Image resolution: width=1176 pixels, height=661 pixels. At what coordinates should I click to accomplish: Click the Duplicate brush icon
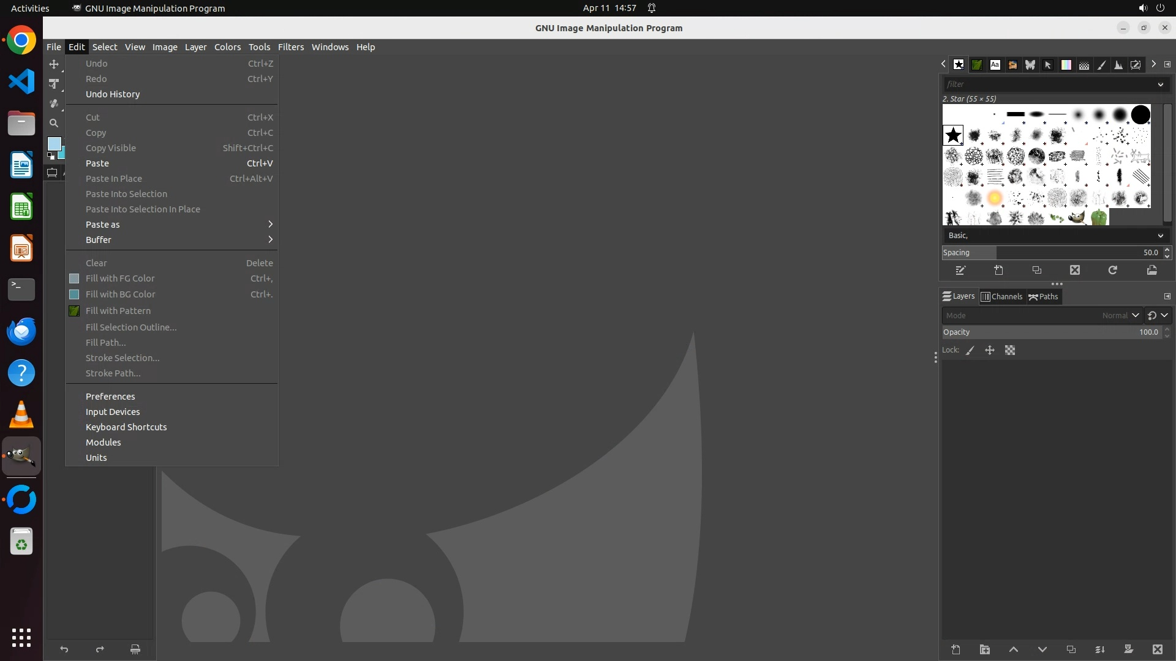[1036, 270]
